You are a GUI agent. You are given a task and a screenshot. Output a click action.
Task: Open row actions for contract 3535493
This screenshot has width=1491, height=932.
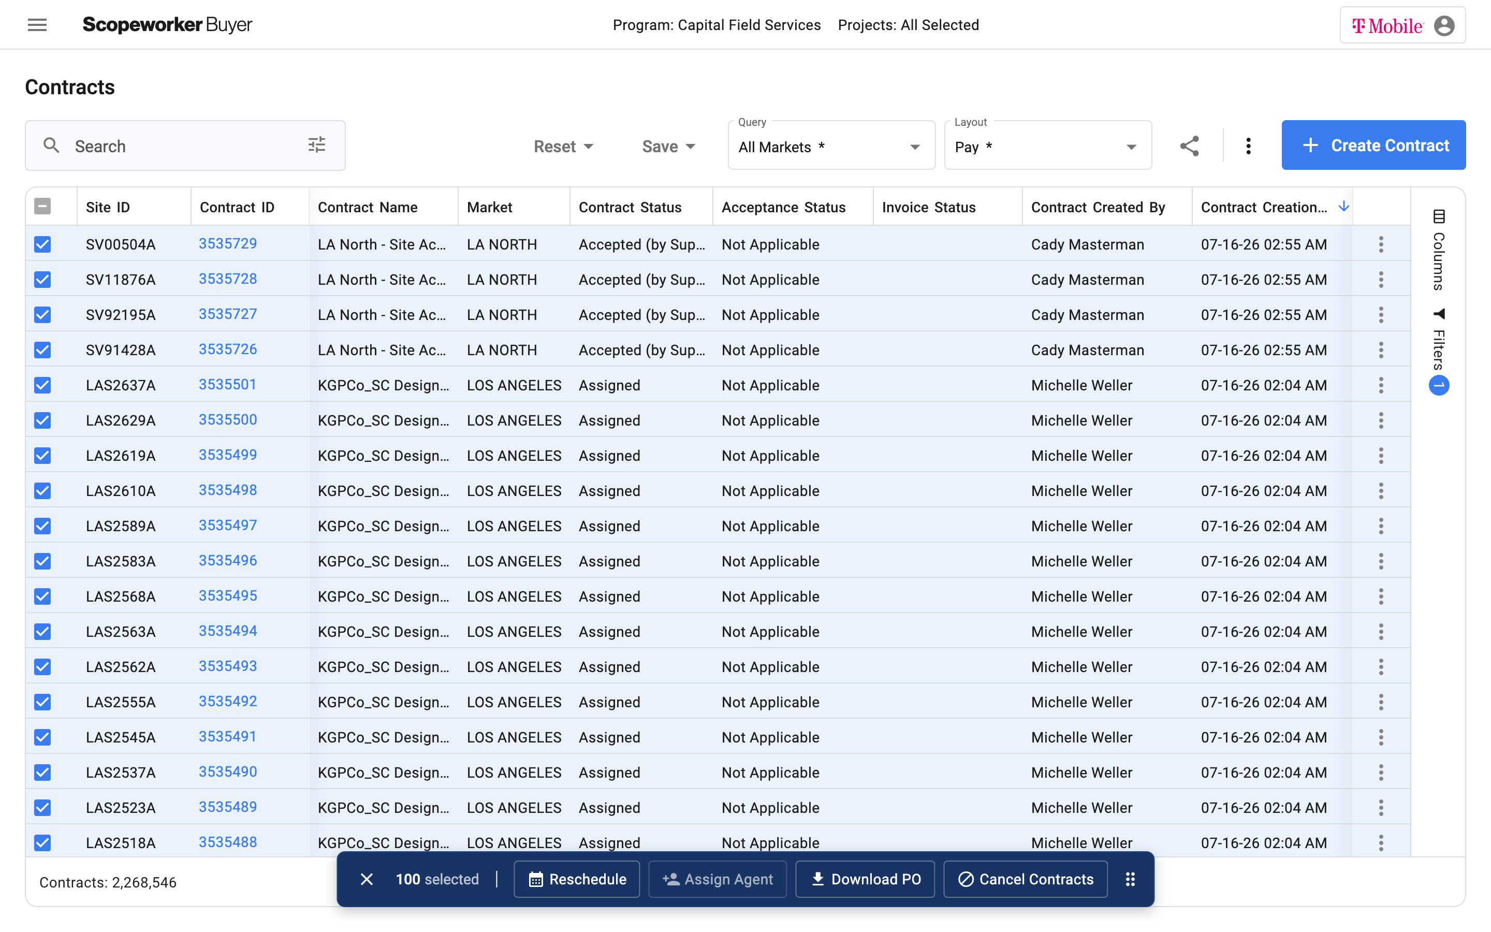point(1381,666)
